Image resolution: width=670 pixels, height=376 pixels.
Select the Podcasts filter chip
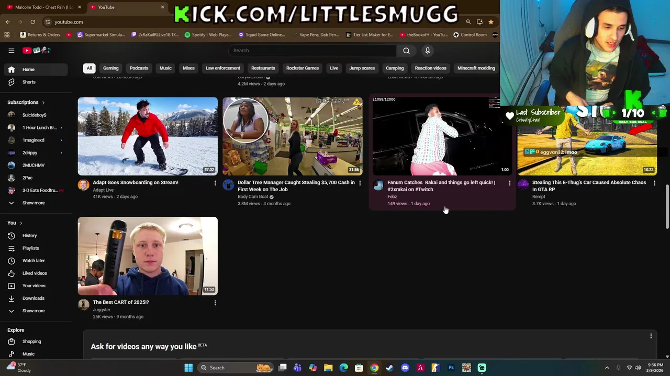click(139, 68)
